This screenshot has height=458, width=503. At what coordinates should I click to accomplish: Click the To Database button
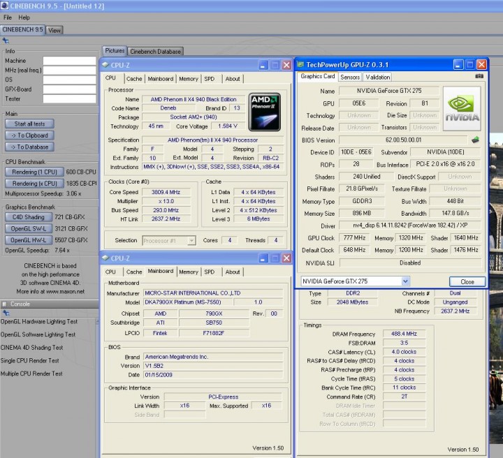coord(29,147)
